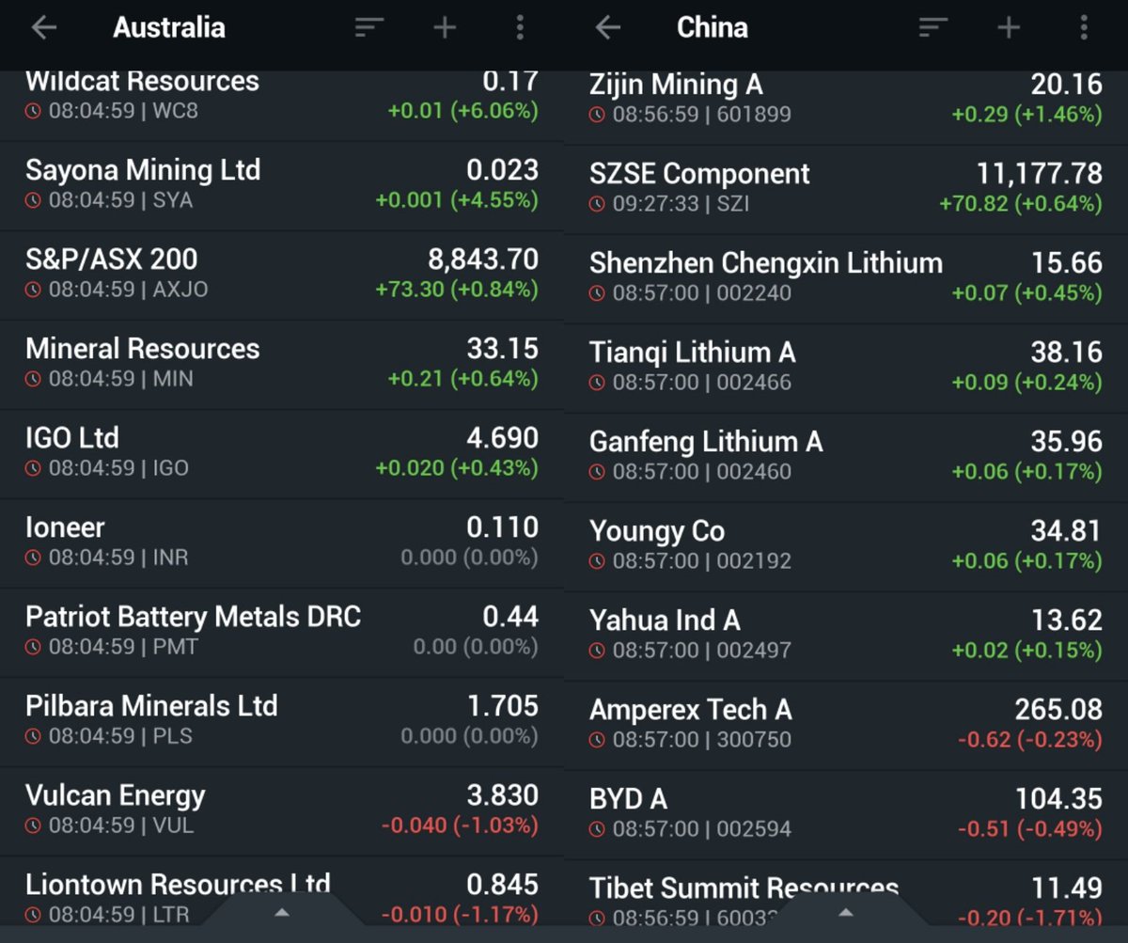1128x943 pixels.
Task: Open the BYD A stock entry
Action: click(x=846, y=813)
